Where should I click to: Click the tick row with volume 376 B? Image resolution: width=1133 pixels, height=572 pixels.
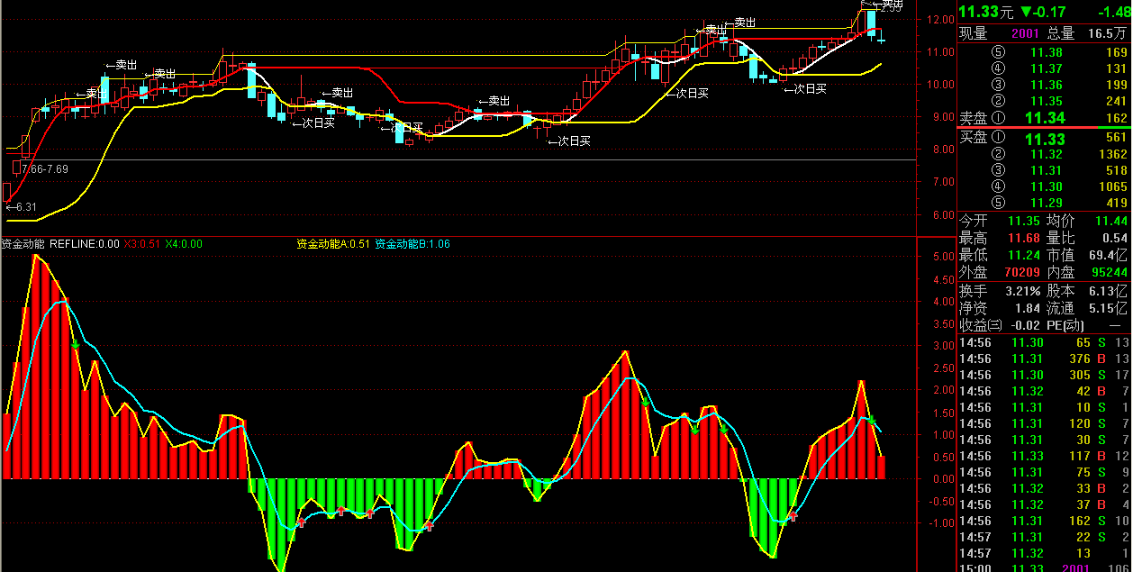click(x=1045, y=359)
